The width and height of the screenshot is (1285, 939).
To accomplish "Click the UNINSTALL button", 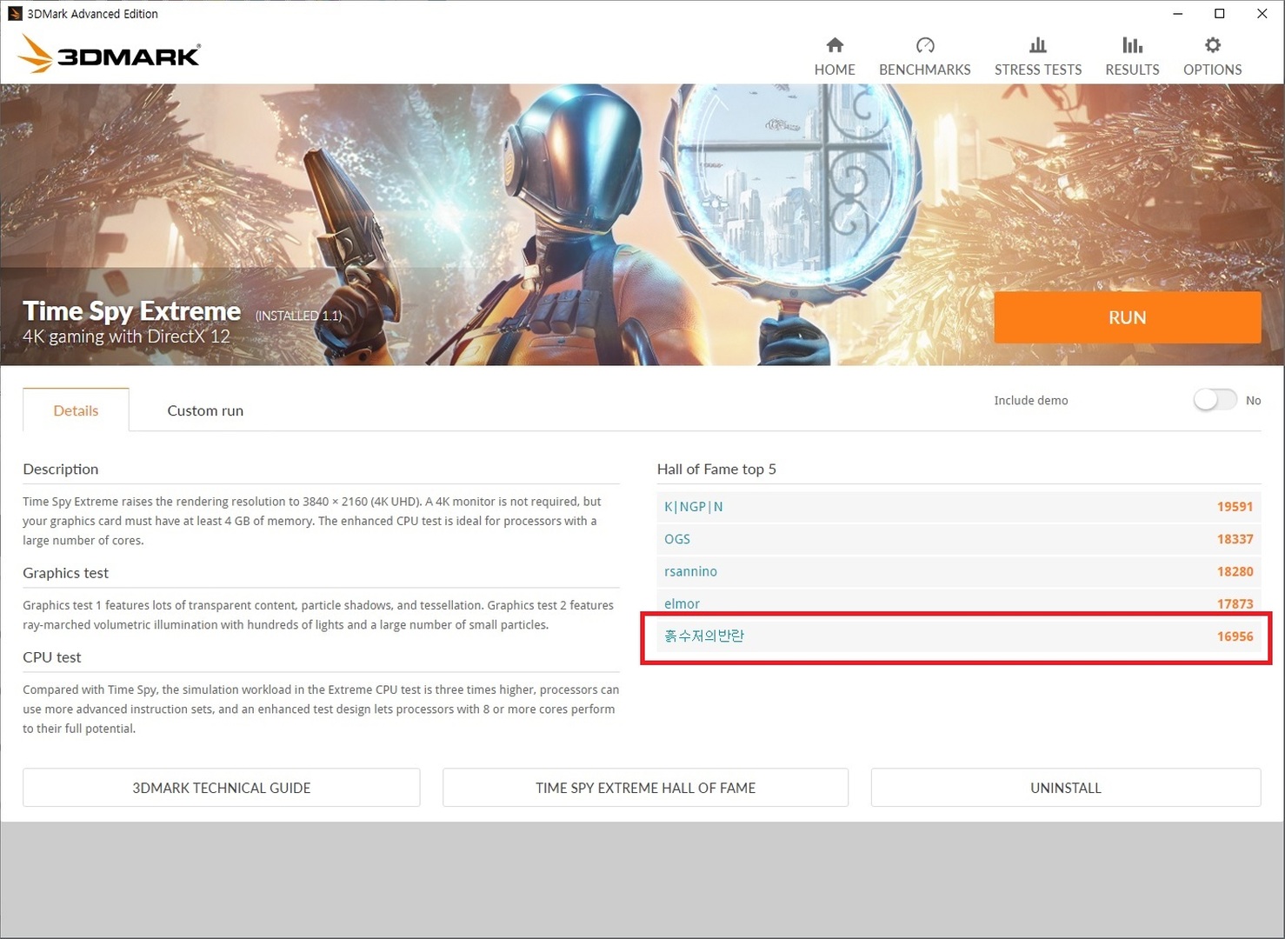I will pyautogui.click(x=1066, y=788).
